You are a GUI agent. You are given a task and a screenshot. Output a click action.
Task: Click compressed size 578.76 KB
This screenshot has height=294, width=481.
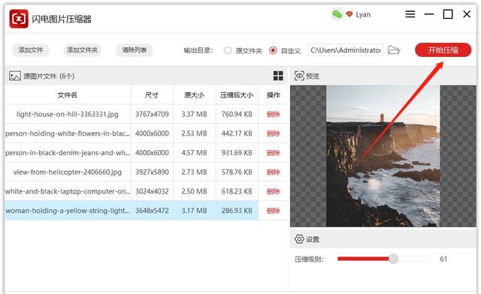[237, 172]
